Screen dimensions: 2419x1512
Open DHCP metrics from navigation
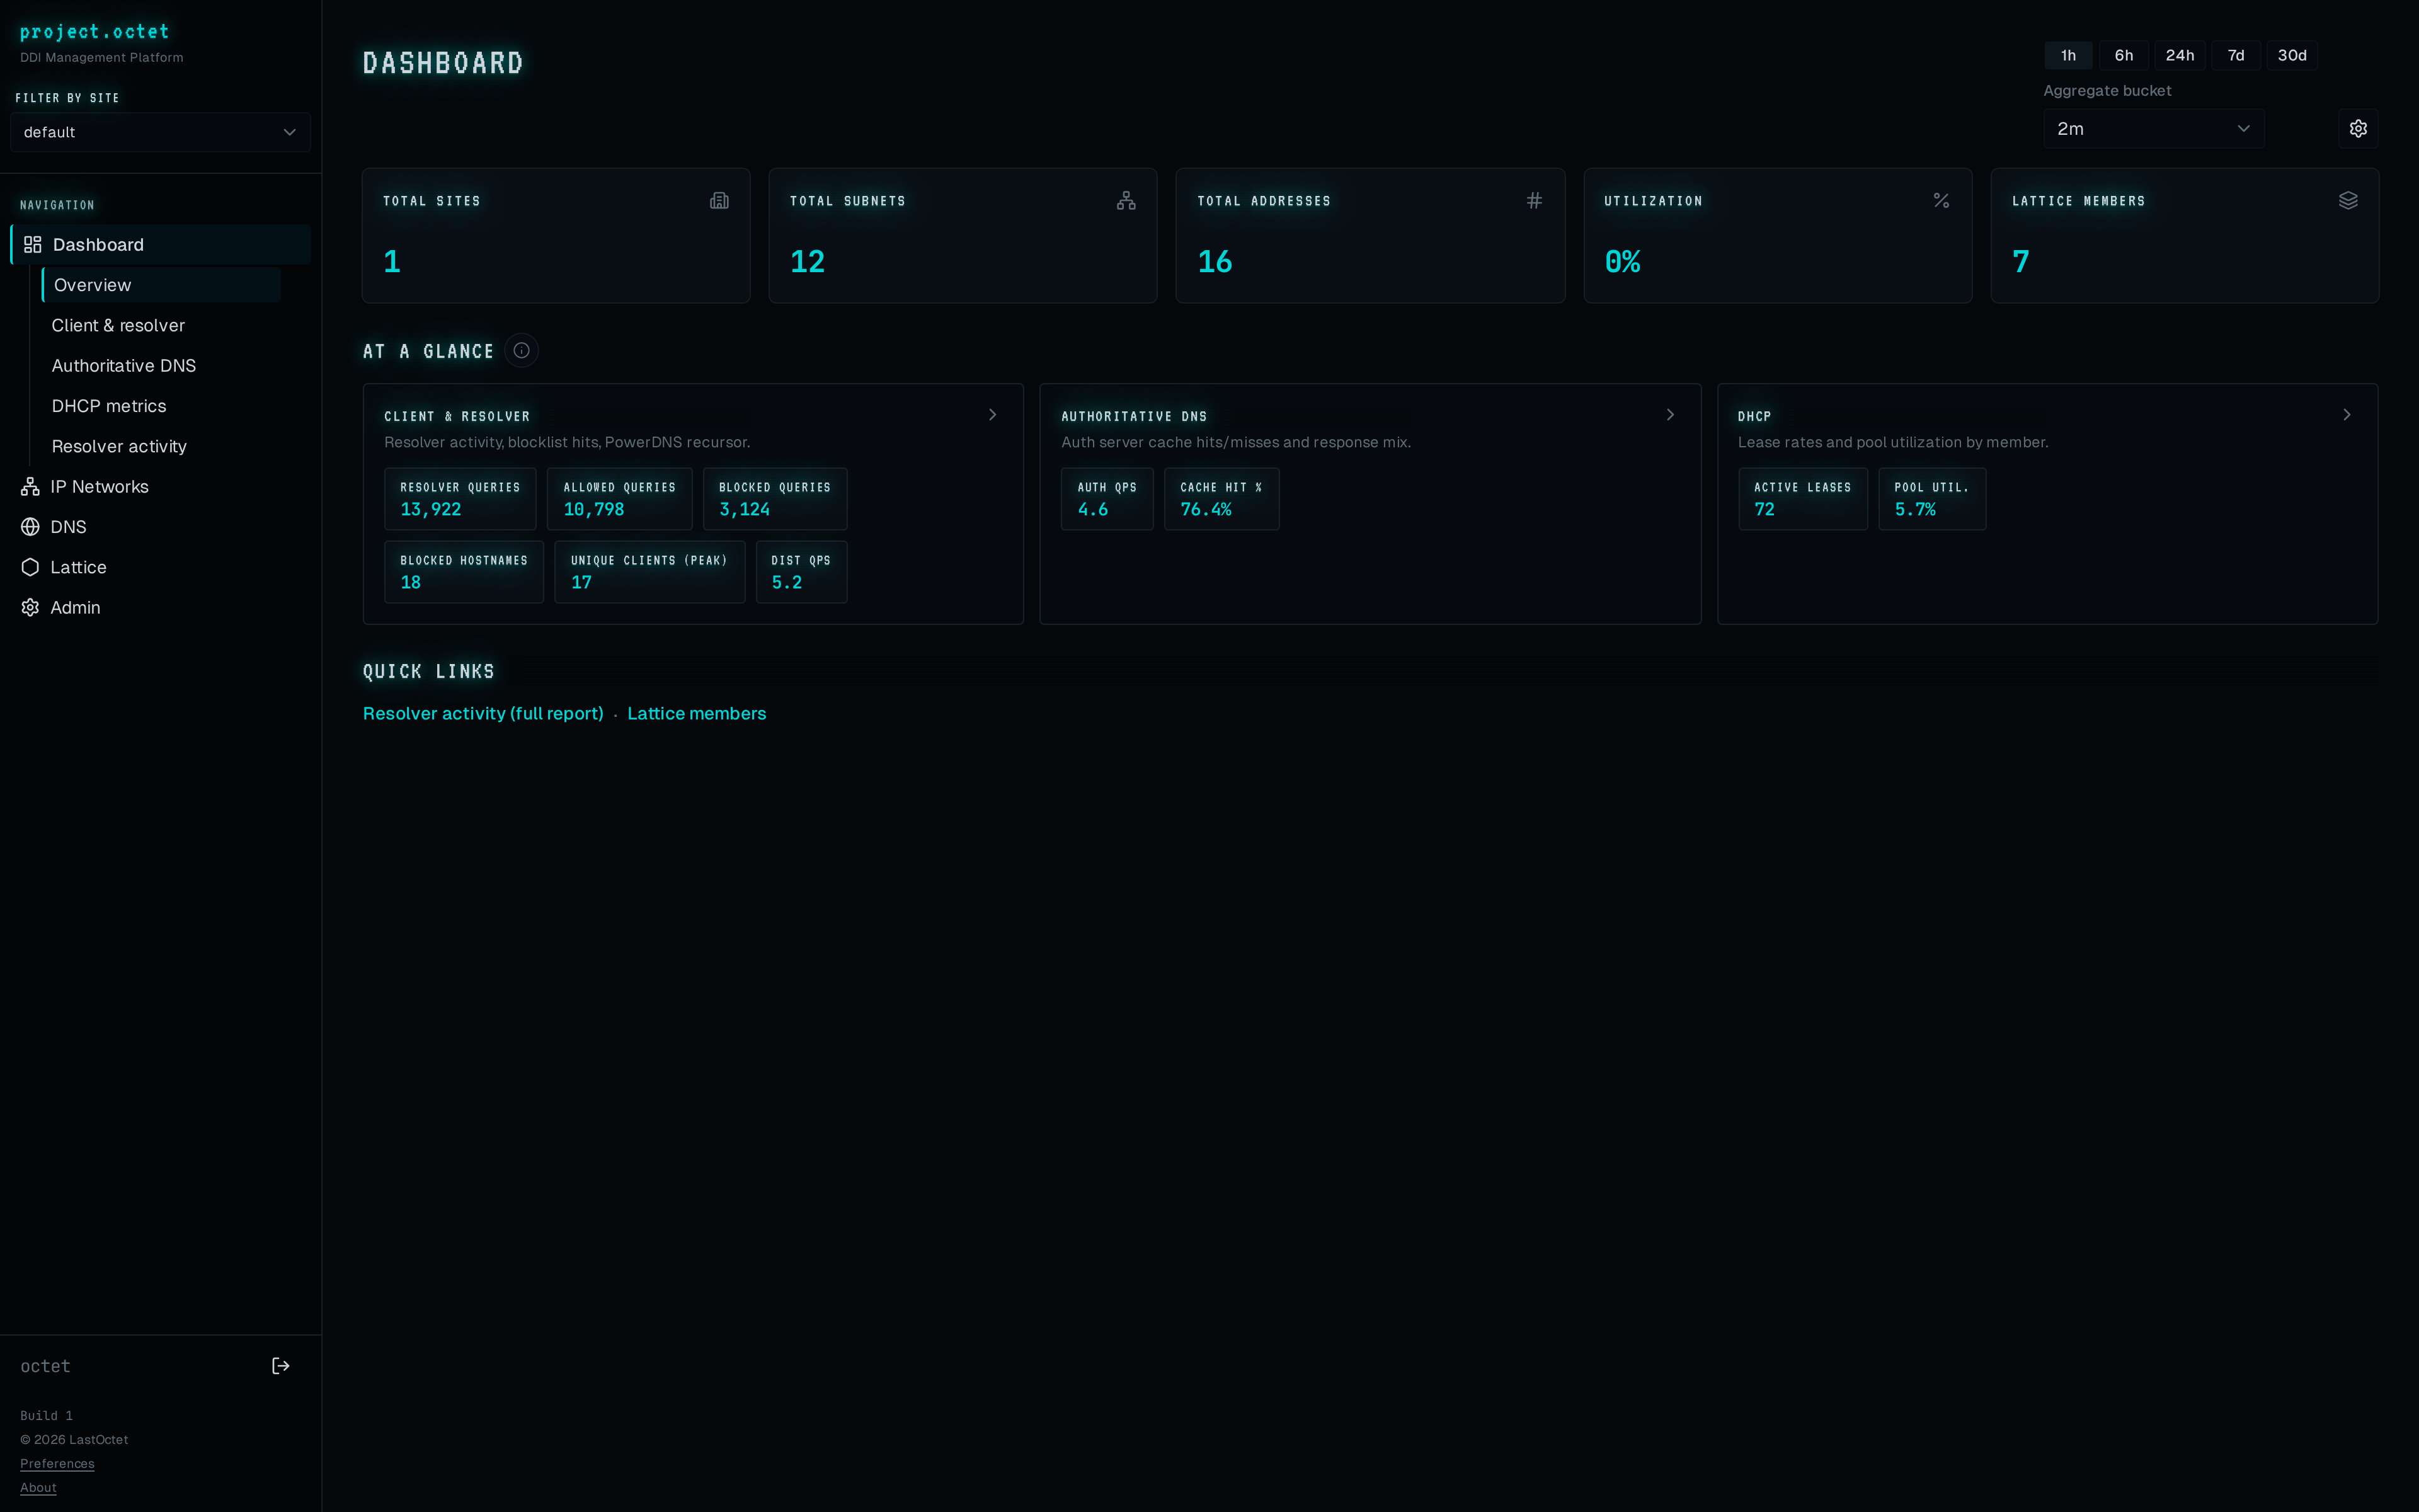[x=110, y=406]
